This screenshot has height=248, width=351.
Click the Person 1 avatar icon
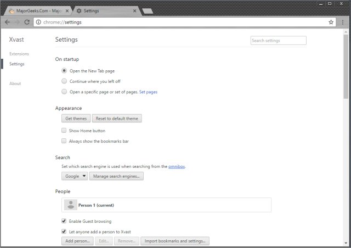[x=70, y=205]
